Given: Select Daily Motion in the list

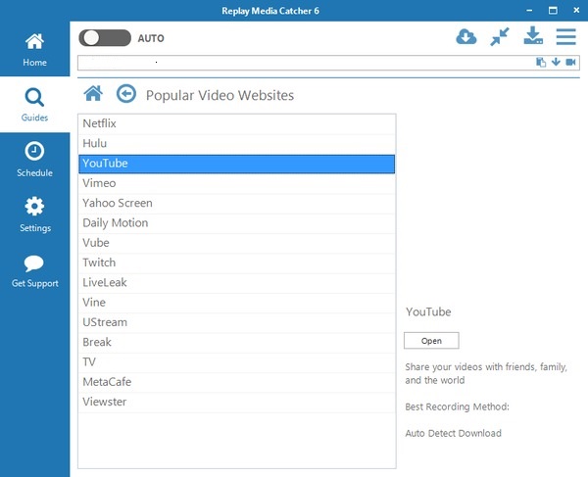Looking at the screenshot, I should (236, 223).
